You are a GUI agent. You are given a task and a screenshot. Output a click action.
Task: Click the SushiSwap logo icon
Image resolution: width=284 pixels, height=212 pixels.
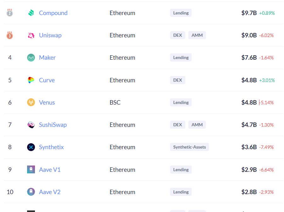[31, 125]
